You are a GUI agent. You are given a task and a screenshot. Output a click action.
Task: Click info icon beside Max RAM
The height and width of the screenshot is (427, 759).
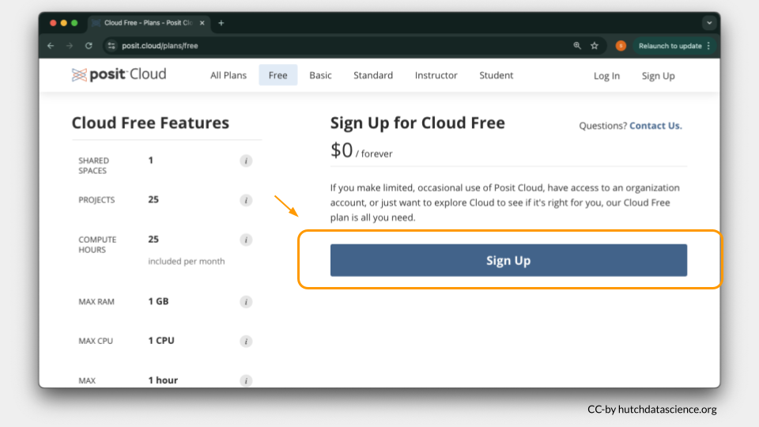[246, 301]
